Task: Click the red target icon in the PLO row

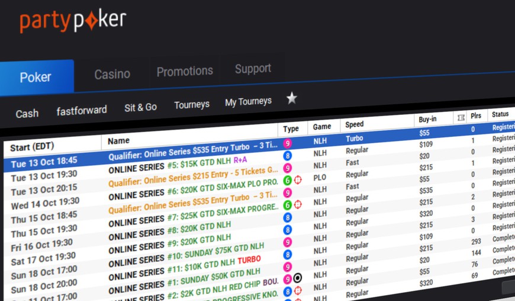Action: pyautogui.click(x=298, y=180)
